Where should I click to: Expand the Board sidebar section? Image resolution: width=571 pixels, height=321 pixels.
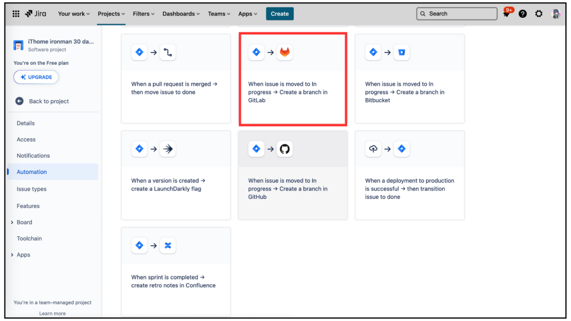[12, 222]
